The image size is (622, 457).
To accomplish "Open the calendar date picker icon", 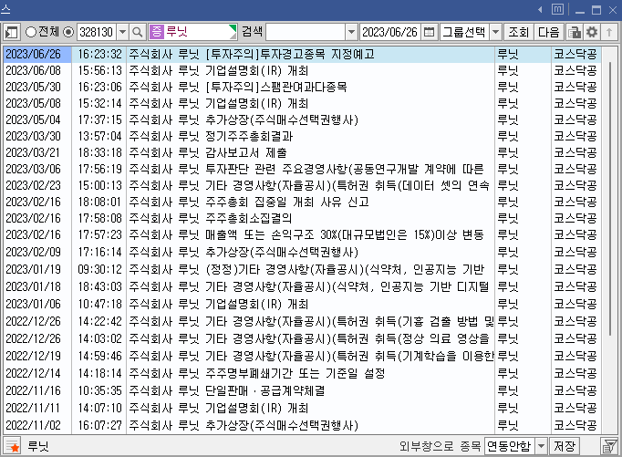I will tap(430, 32).
